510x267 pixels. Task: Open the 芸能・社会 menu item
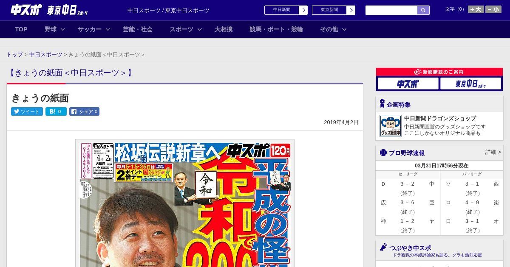138,29
